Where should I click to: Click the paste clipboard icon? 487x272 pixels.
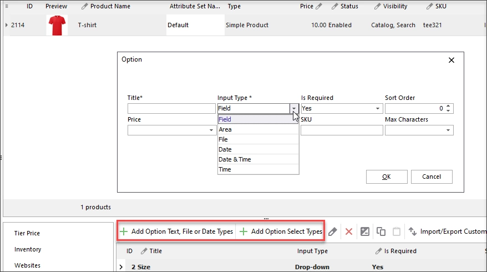[397, 231]
